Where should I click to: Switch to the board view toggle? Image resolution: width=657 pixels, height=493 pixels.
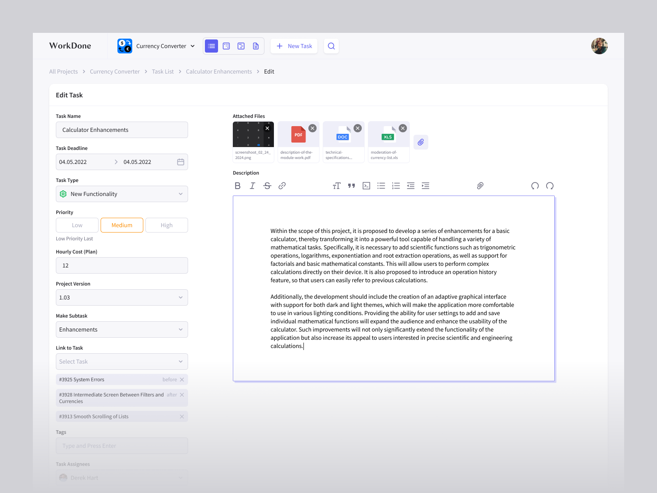pos(226,46)
